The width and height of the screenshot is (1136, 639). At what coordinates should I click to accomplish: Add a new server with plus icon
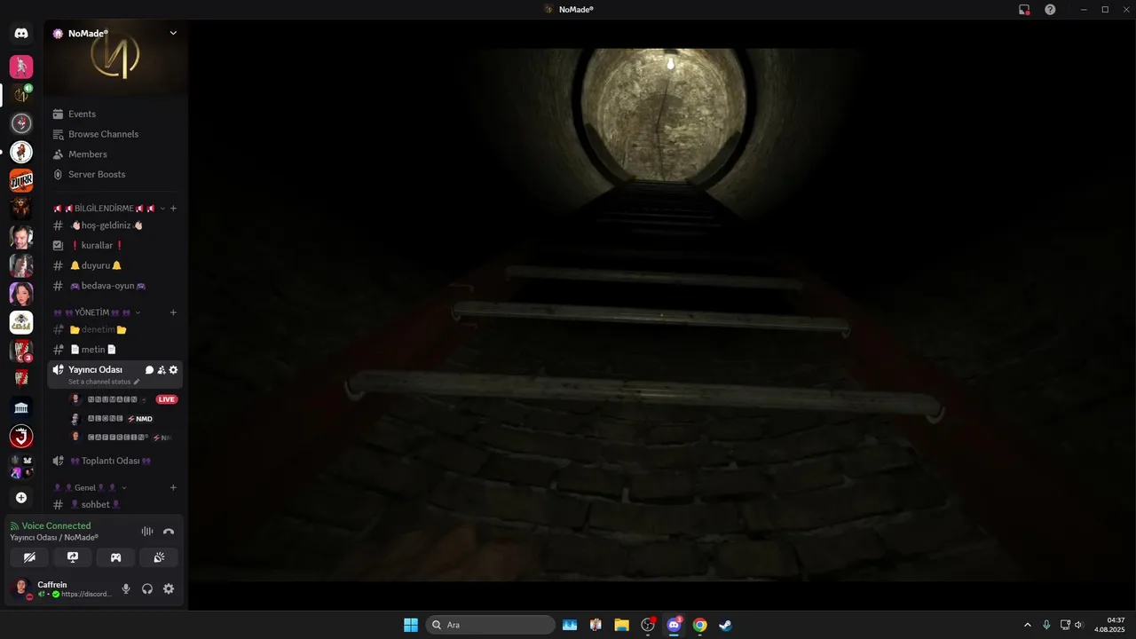(21, 498)
